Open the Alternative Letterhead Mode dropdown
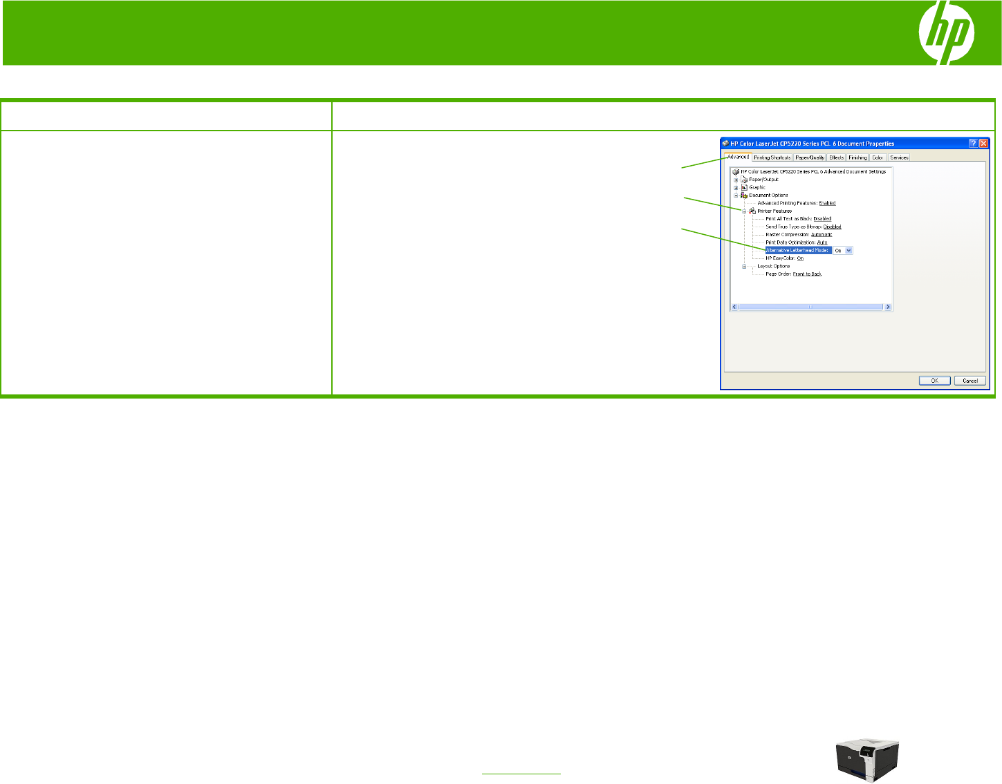This screenshot has width=1002, height=784. pyautogui.click(x=848, y=251)
